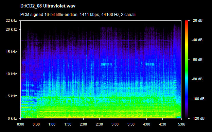Click the 10 kHz frequency axis label
The image size is (212, 132).
tap(11, 74)
